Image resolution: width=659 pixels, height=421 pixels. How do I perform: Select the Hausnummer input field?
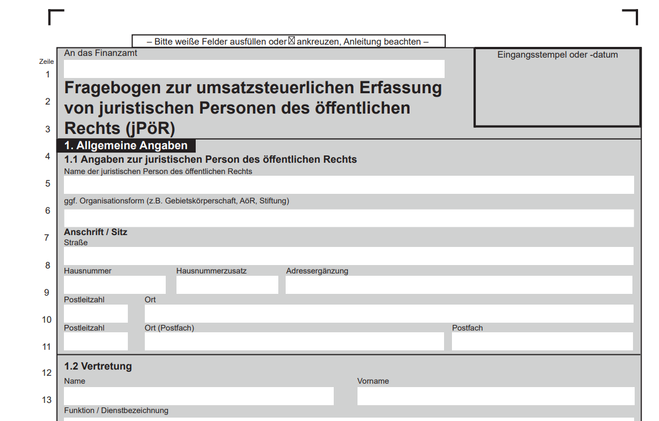click(115, 285)
